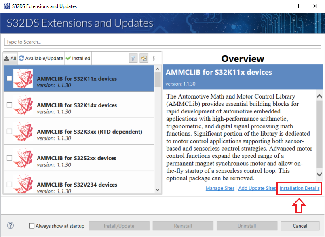Viewport: 325px width, 237px height.
Task: Click the Cancel button
Action: click(x=300, y=226)
